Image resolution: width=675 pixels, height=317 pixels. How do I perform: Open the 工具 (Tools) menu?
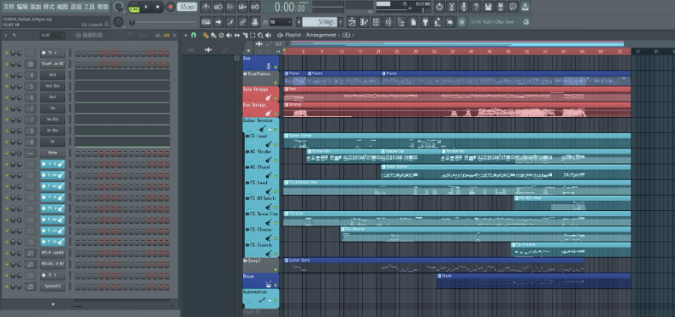89,7
